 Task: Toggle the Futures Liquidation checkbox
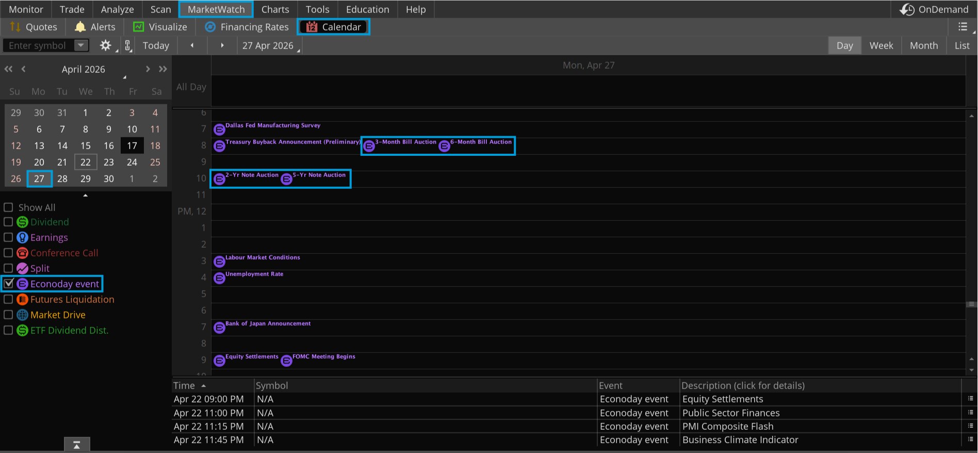tap(8, 299)
